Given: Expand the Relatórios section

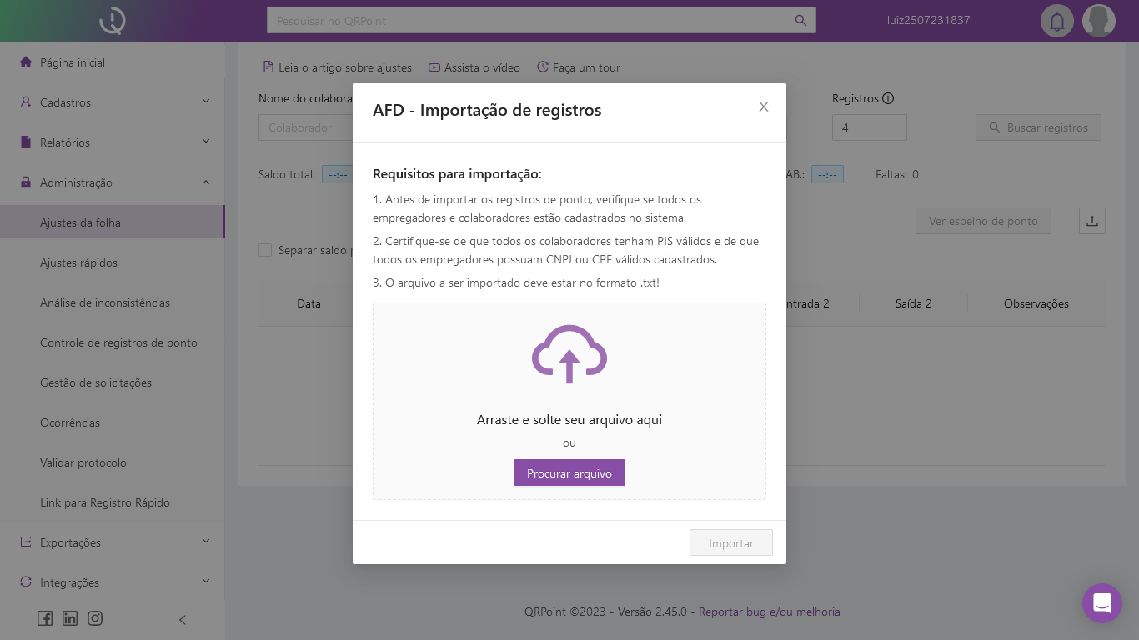Looking at the screenshot, I should [x=113, y=142].
